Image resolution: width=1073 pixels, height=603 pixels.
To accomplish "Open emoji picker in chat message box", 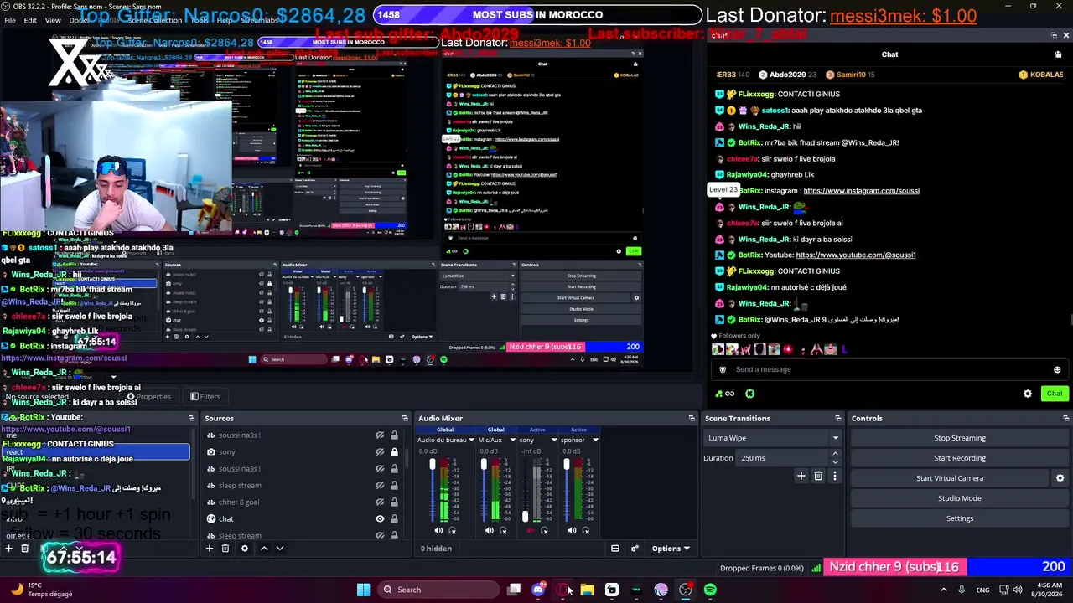I will [x=1057, y=369].
